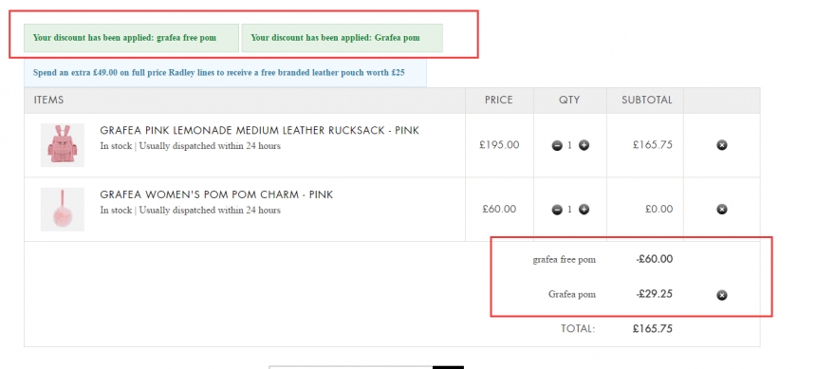Open the pink rucksack product thumbnail
This screenshot has width=816, height=369.
(63, 145)
